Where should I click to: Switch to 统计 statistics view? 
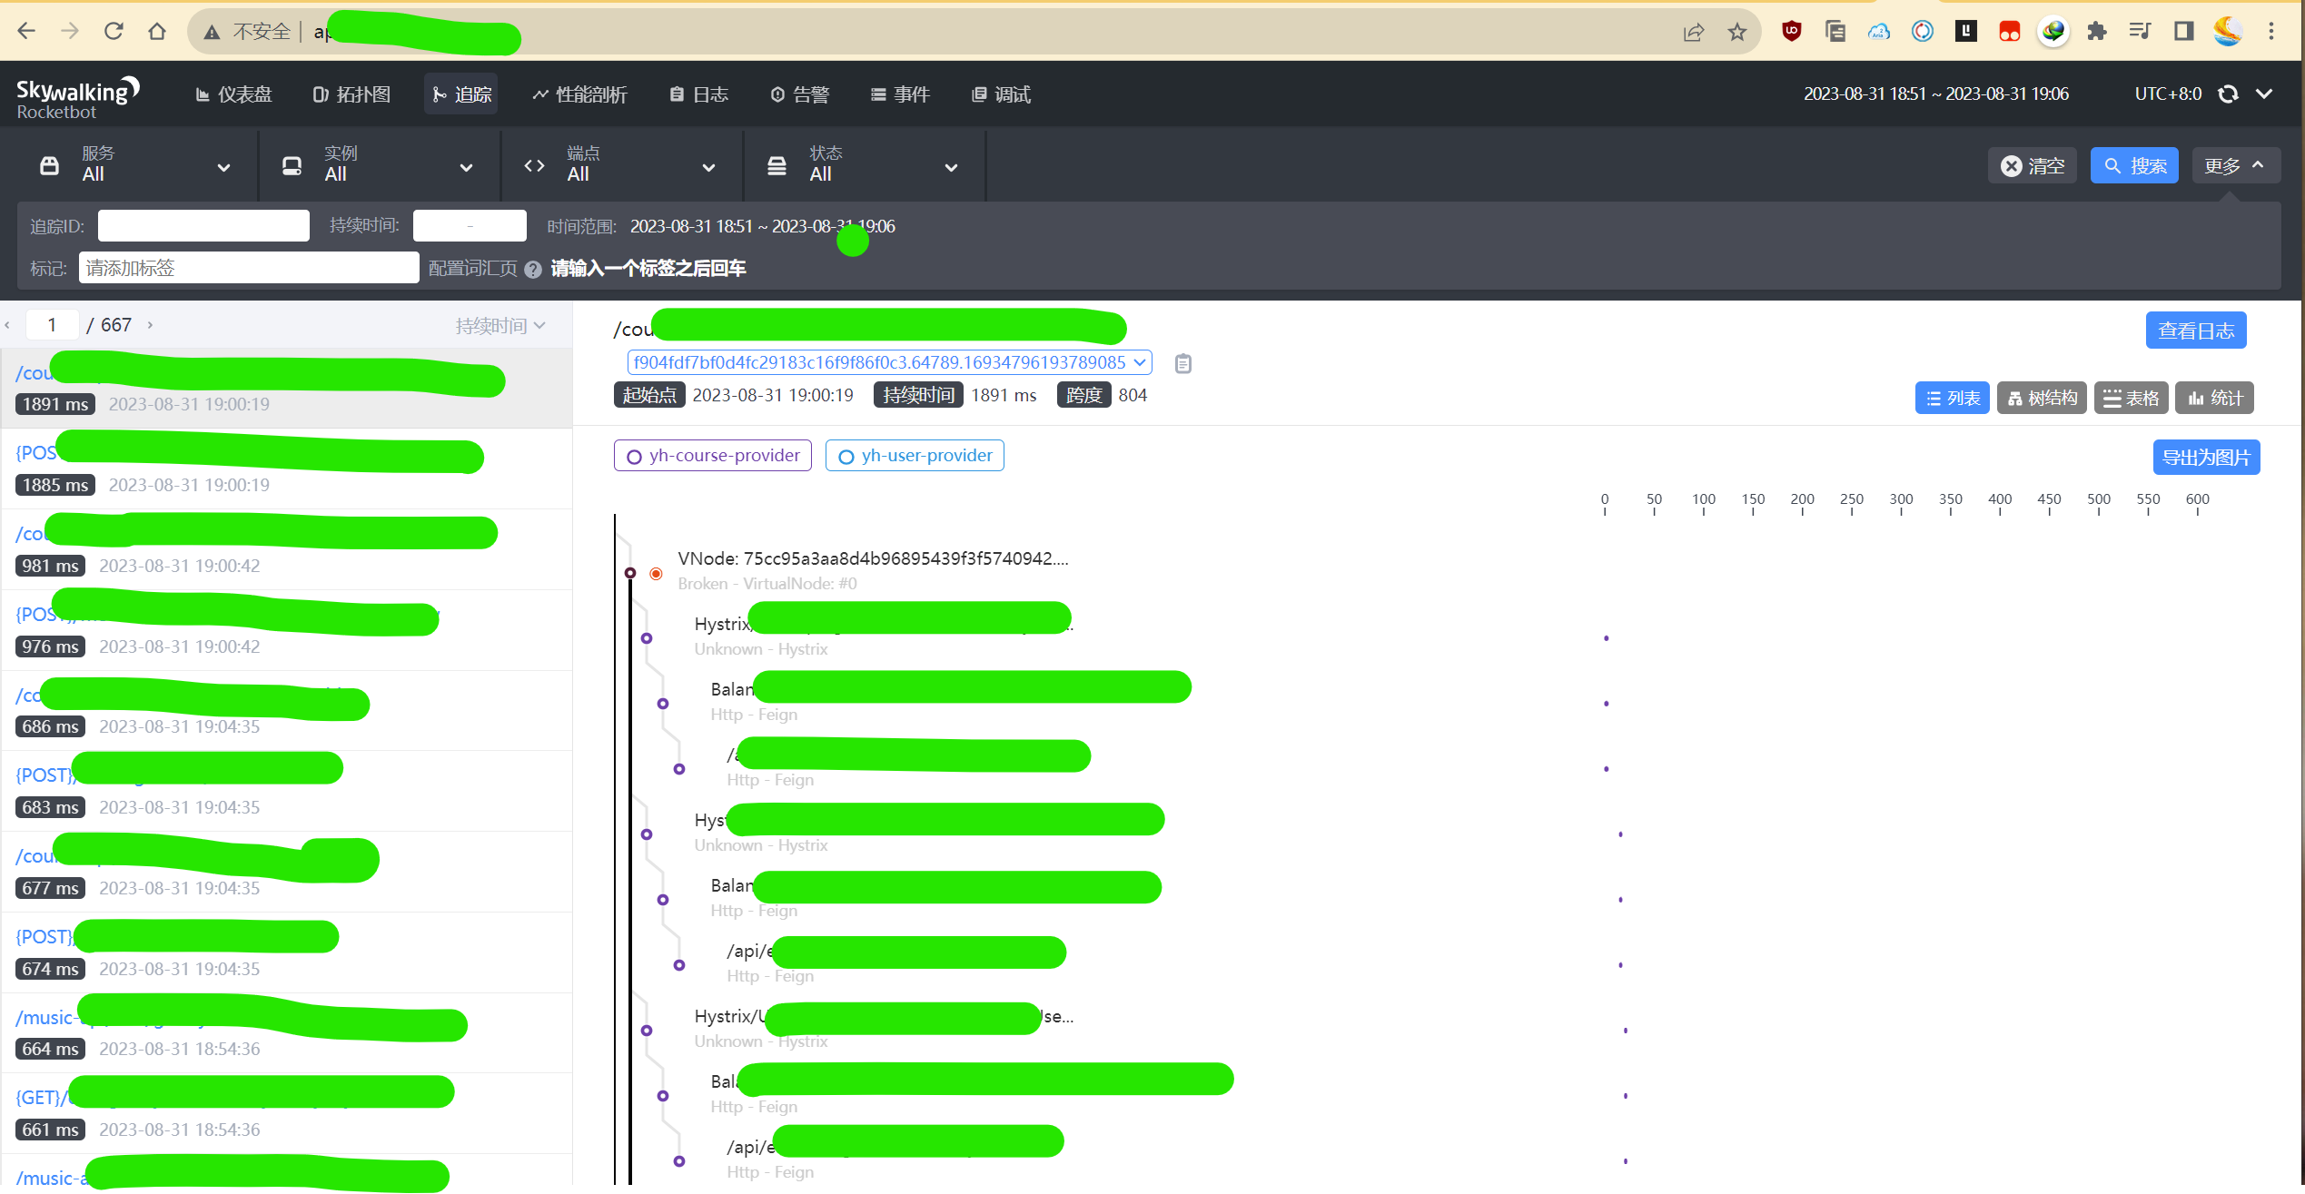(2214, 398)
